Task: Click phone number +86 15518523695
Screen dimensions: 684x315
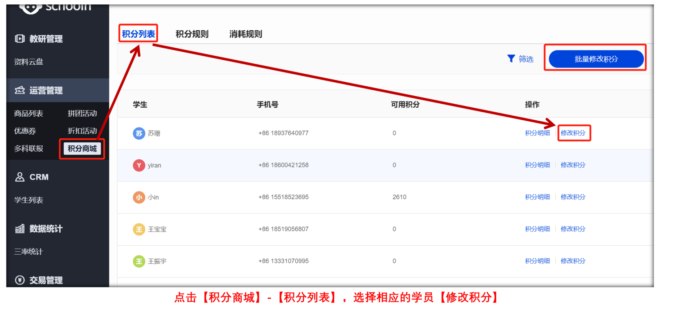Action: [x=283, y=197]
